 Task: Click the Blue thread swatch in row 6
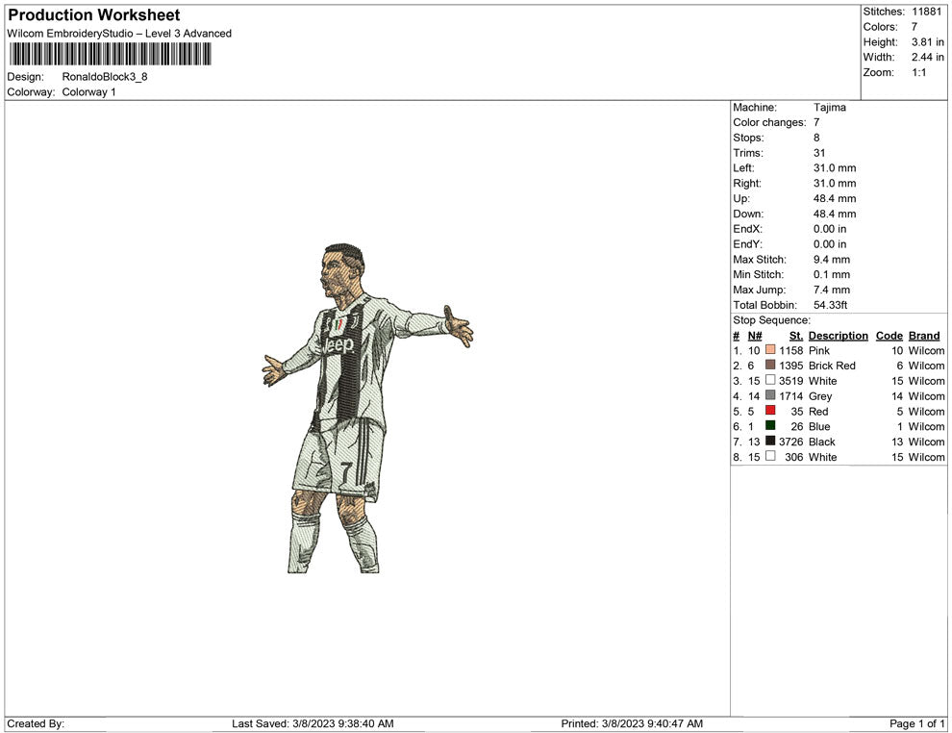coord(770,426)
